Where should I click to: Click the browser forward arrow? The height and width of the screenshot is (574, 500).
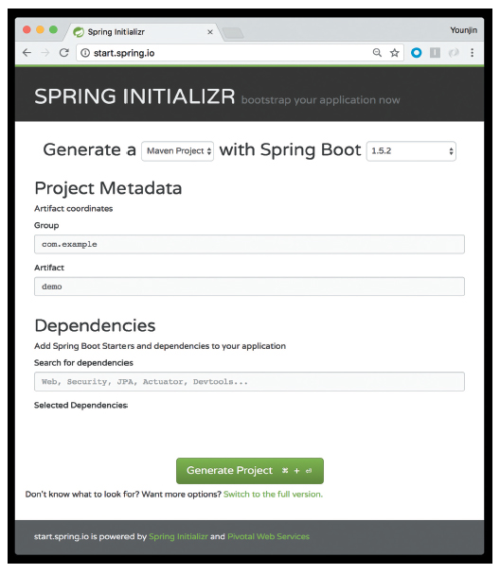point(45,53)
